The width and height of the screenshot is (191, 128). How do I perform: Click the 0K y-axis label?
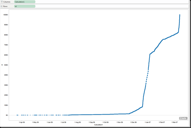click(7, 115)
